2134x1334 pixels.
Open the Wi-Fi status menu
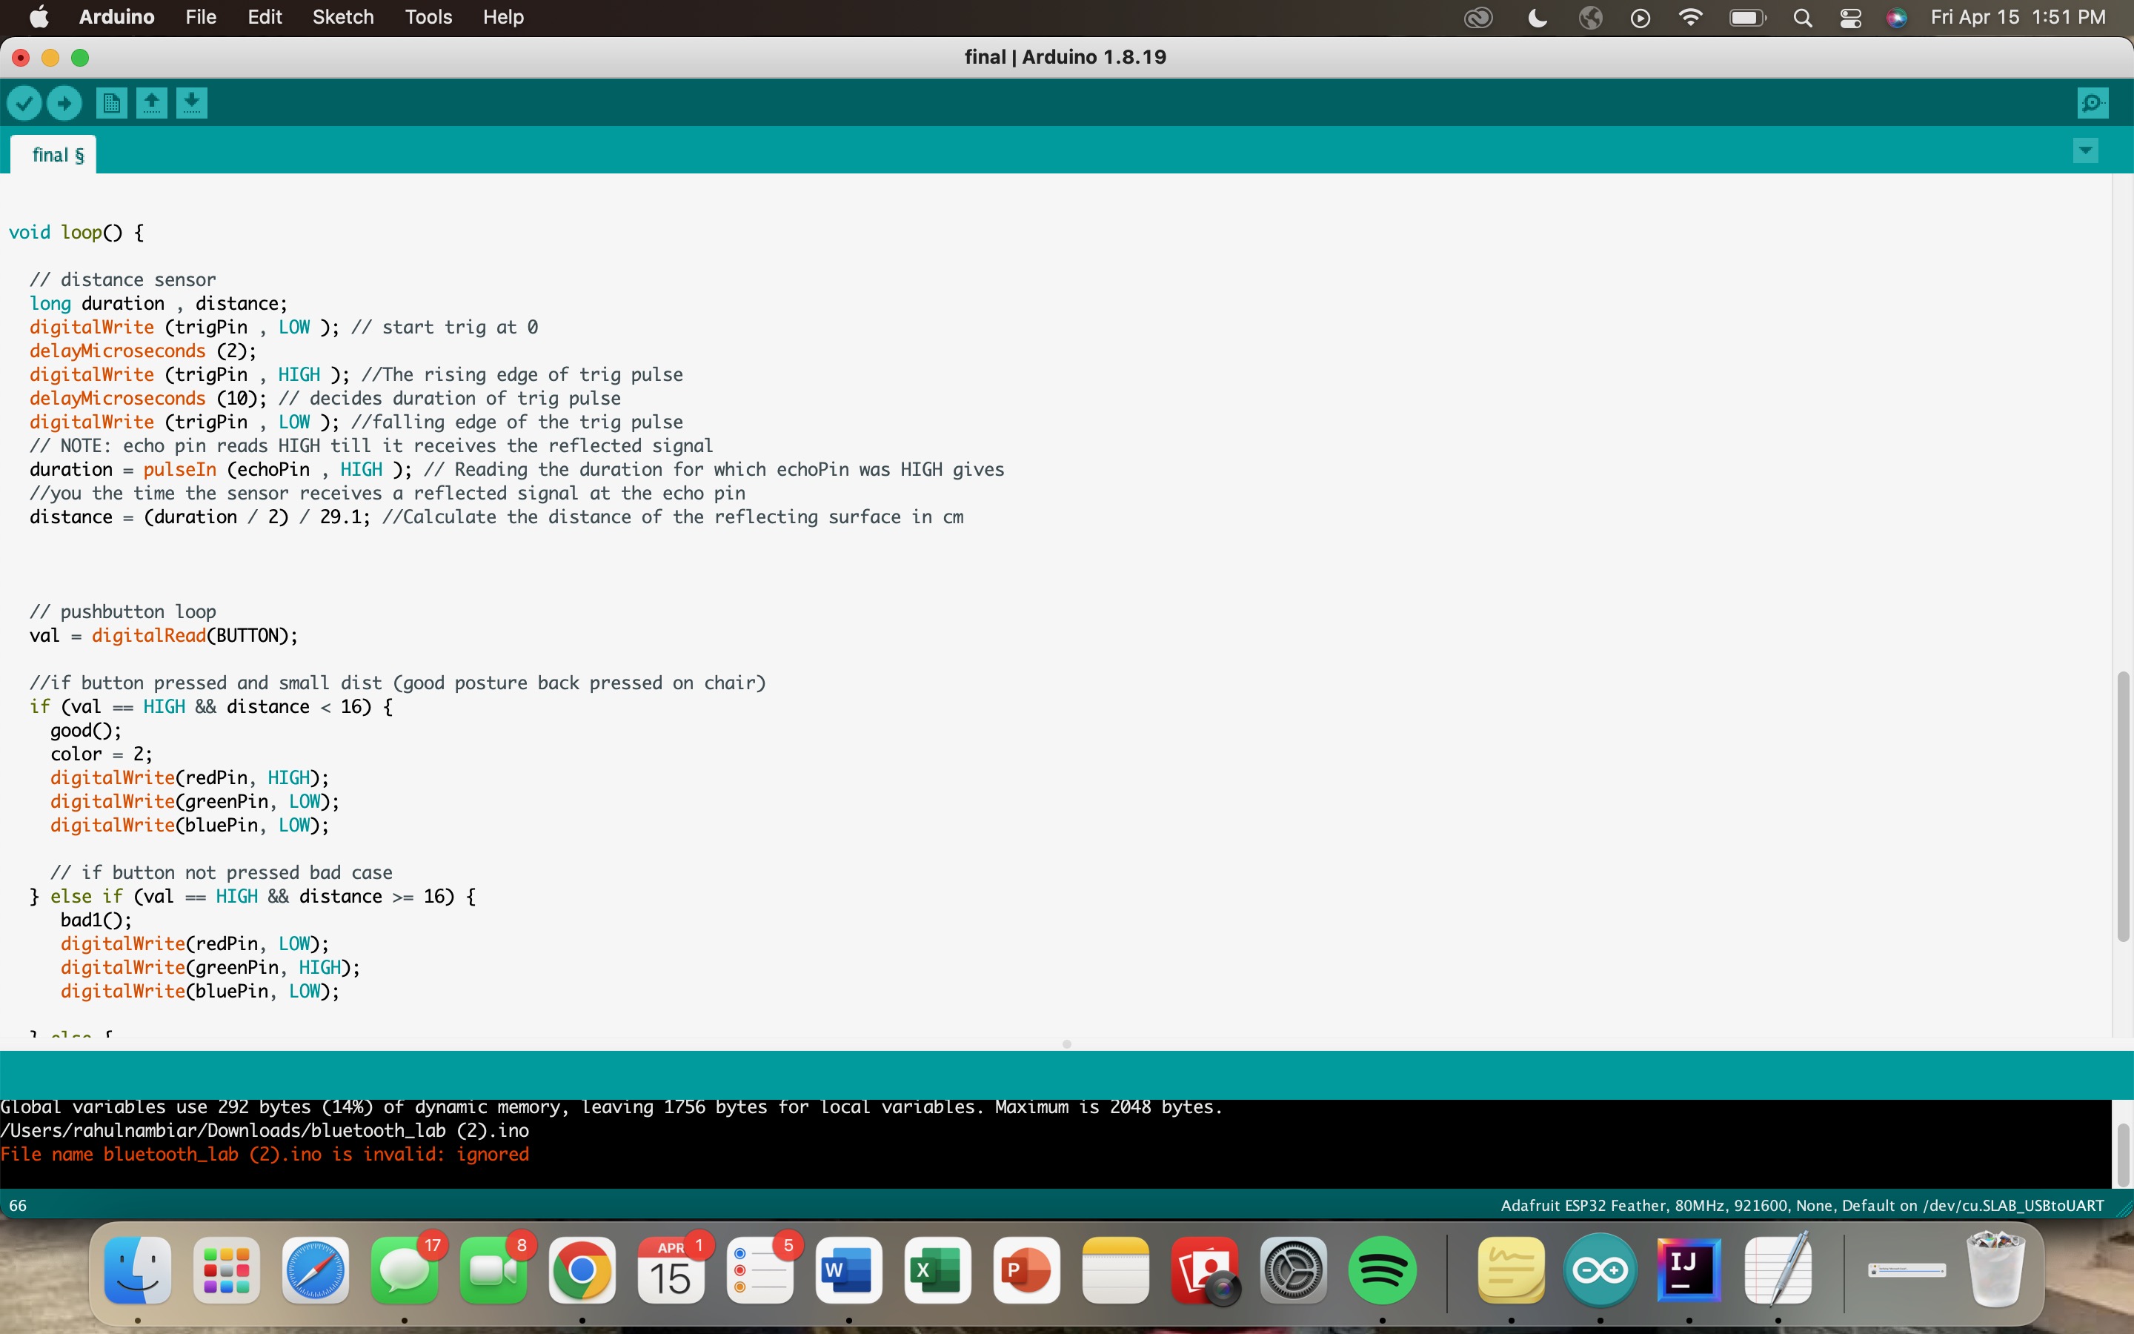coord(1689,18)
